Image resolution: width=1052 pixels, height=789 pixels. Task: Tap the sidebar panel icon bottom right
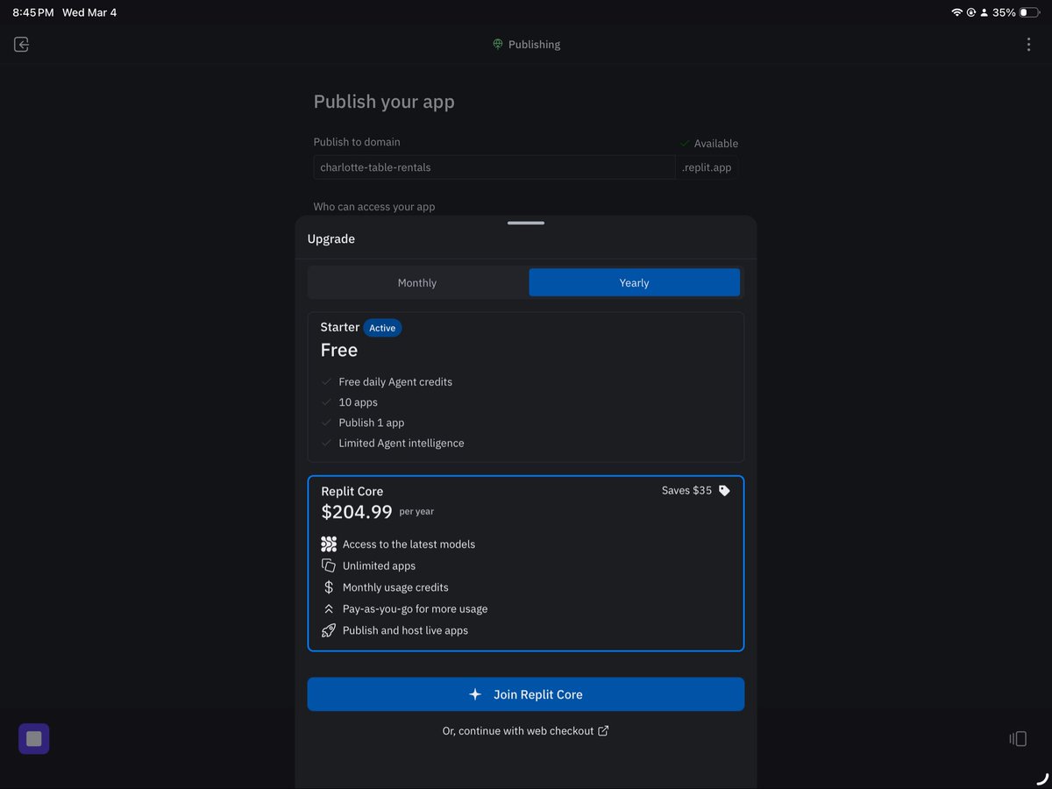[x=1018, y=739]
